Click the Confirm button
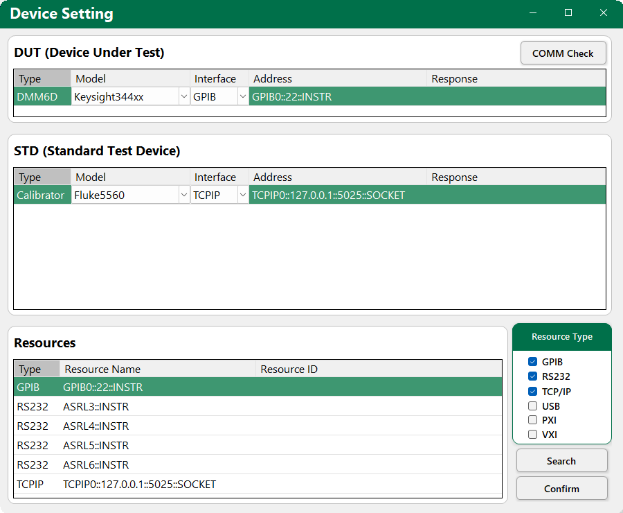Screen dimensions: 623x513 [561, 489]
